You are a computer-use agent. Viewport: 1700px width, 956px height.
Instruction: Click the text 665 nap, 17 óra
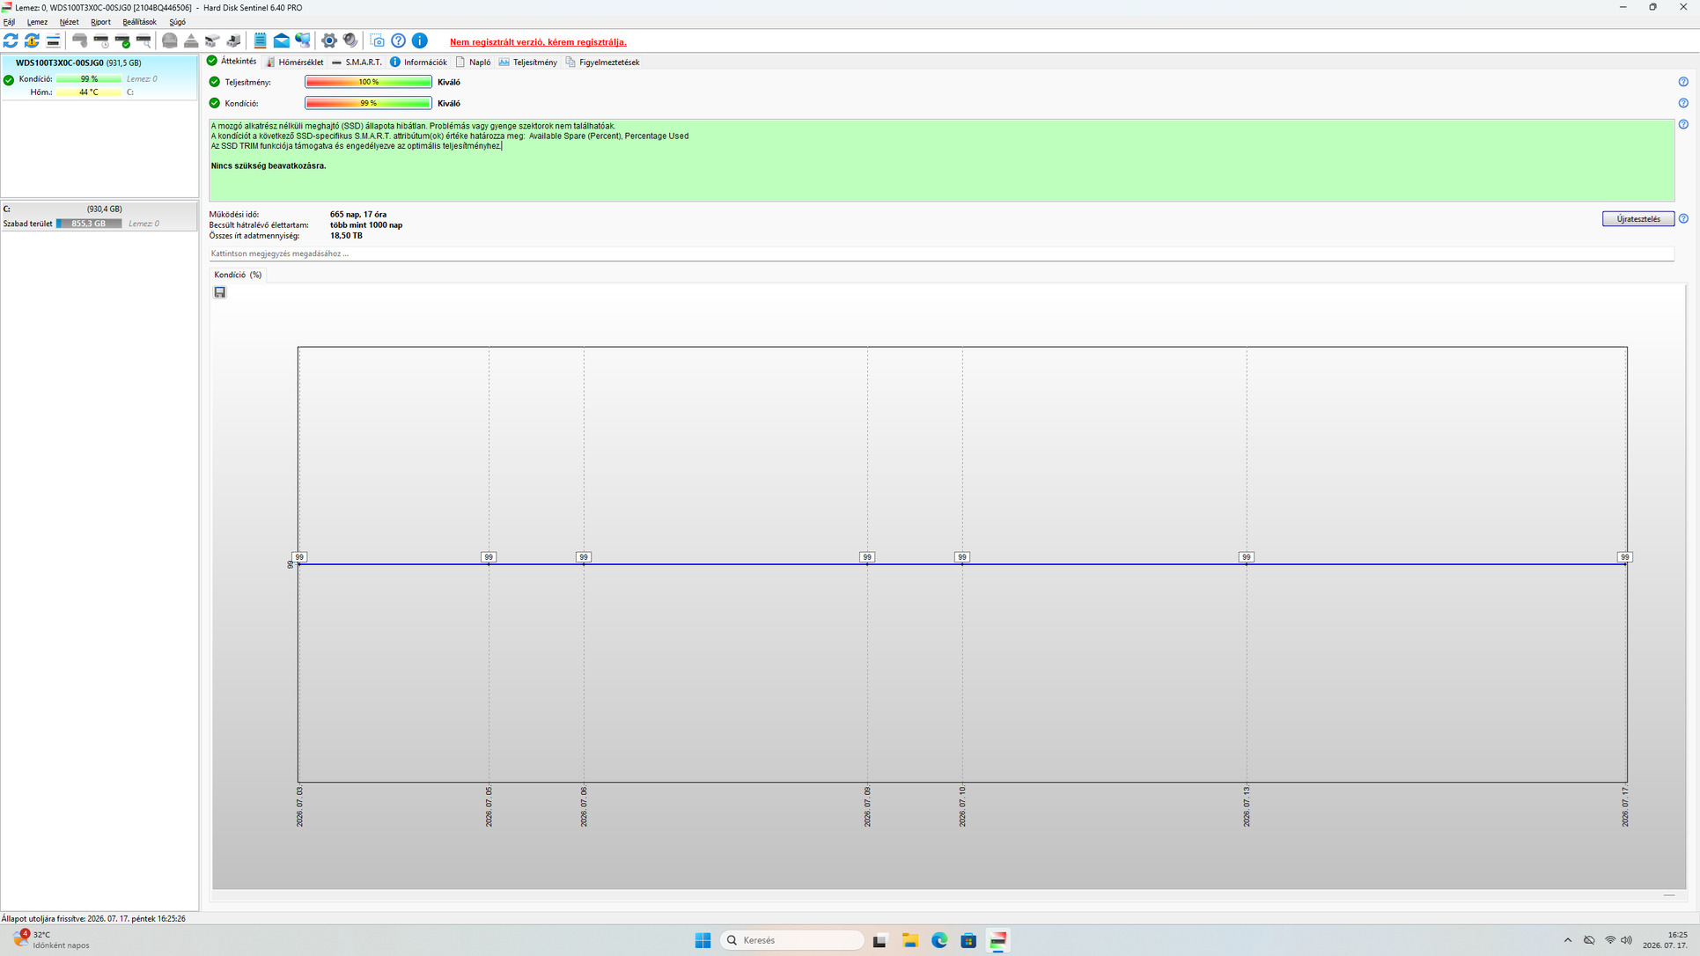[358, 214]
